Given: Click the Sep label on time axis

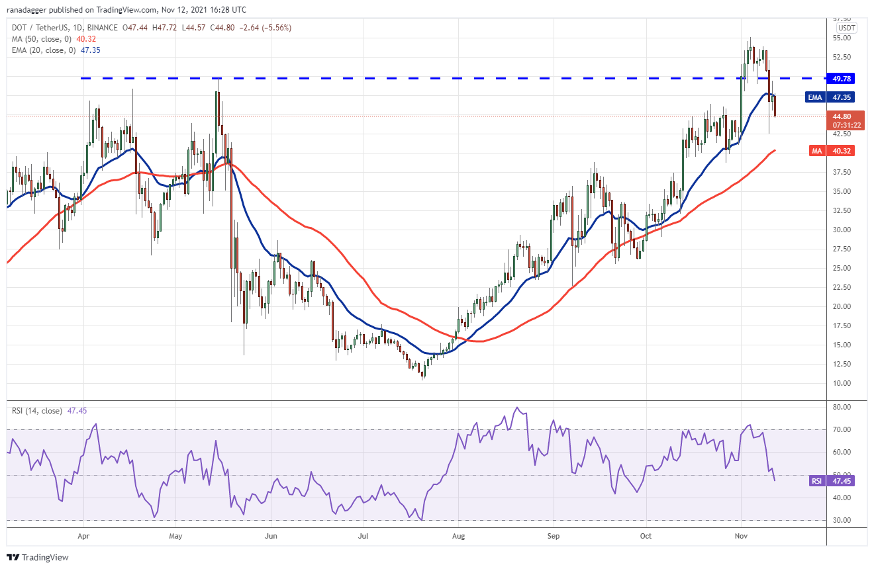Looking at the screenshot, I should point(554,536).
